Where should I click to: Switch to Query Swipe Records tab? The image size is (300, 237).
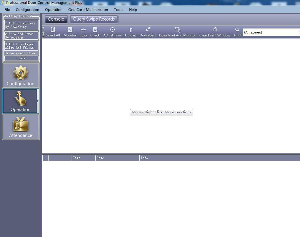pos(94,19)
